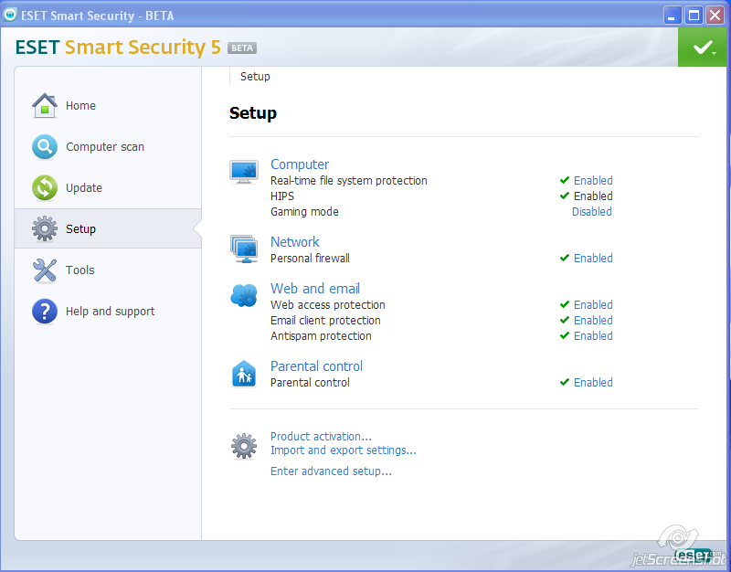Toggle Web access protection Enabled status
Image resolution: width=731 pixels, height=572 pixels.
point(593,305)
